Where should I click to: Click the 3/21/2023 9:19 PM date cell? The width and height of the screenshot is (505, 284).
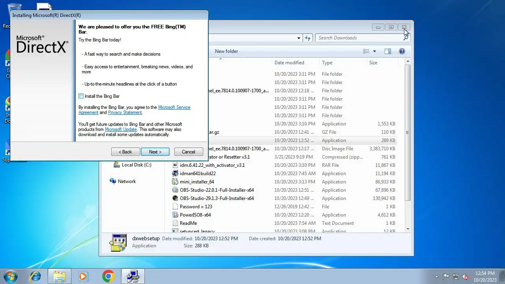pos(294,157)
